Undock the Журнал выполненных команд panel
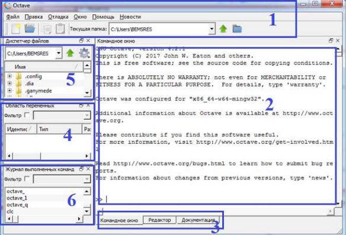The height and width of the screenshot is (235, 346). pyautogui.click(x=81, y=169)
